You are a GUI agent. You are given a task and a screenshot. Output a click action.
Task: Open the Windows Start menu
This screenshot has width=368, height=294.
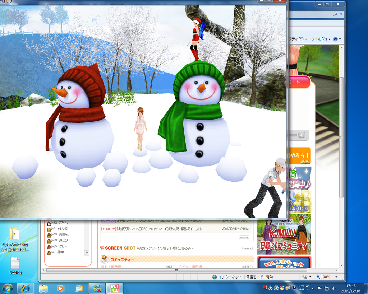[7, 288]
